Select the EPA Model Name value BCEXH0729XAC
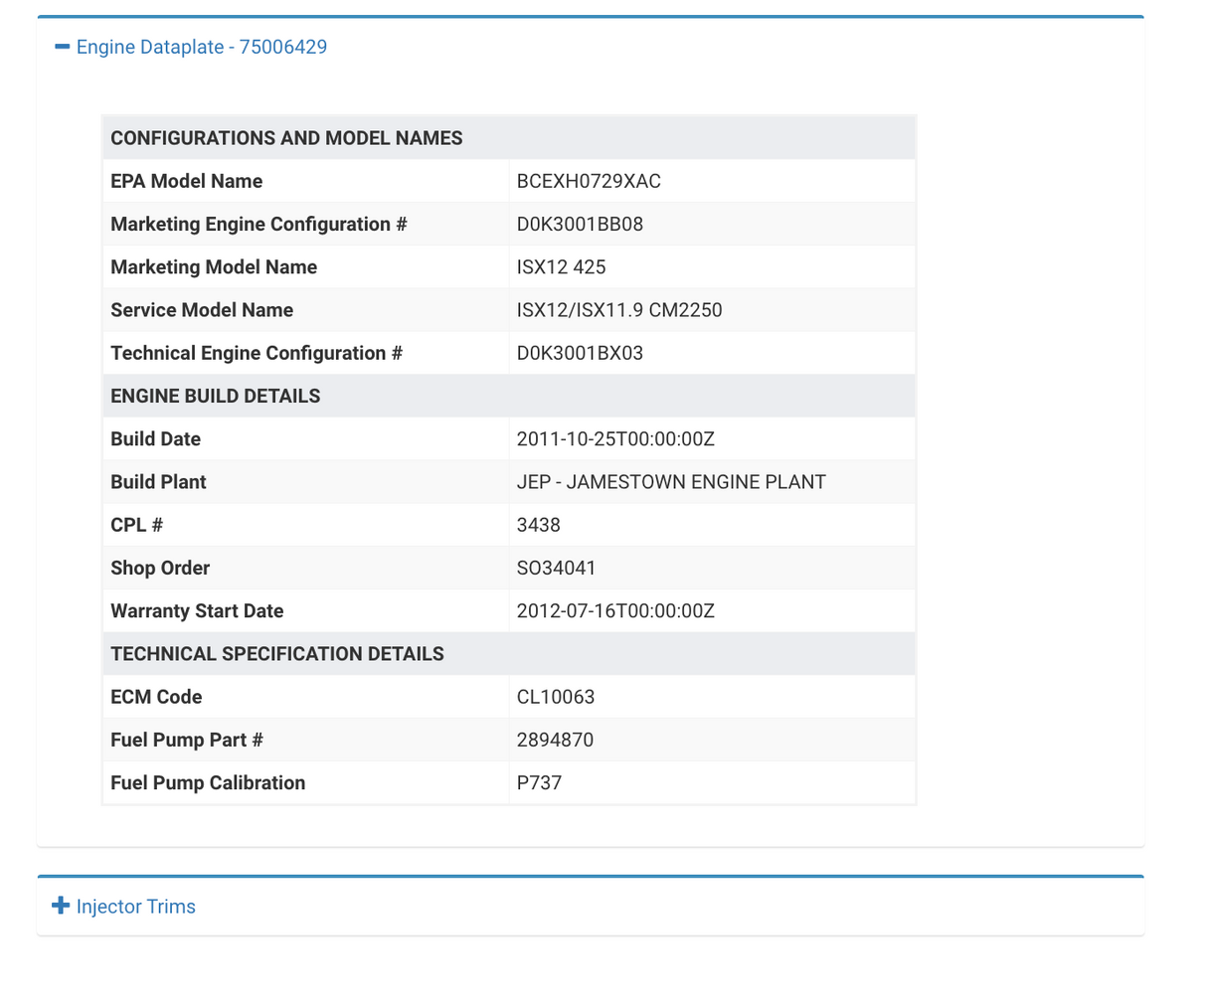This screenshot has width=1207, height=1007. point(588,181)
